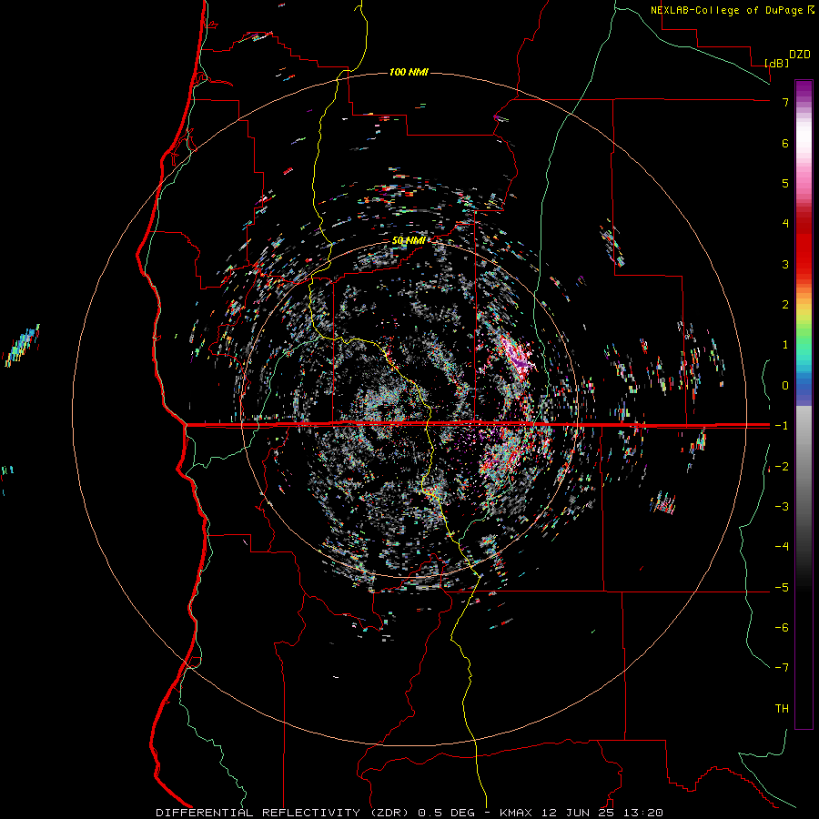
Task: Click the 50 NMI range ring label
Action: click(x=409, y=240)
